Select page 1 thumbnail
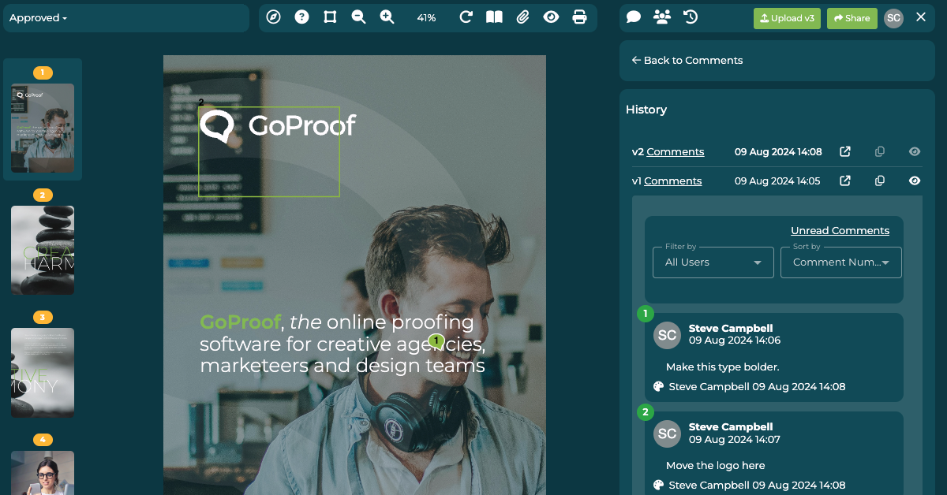The width and height of the screenshot is (947, 495). click(43, 128)
